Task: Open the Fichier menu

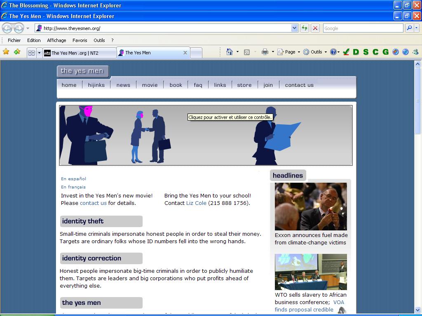Action: (x=14, y=40)
